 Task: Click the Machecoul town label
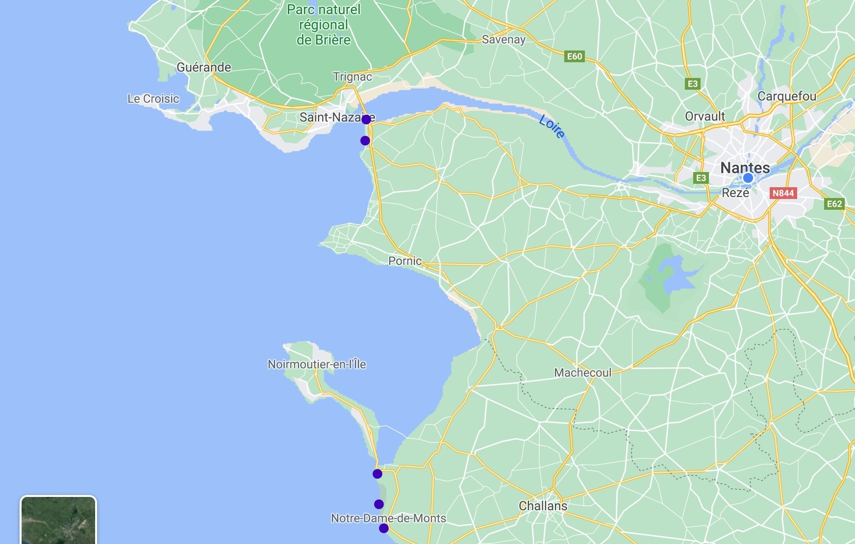(x=583, y=372)
